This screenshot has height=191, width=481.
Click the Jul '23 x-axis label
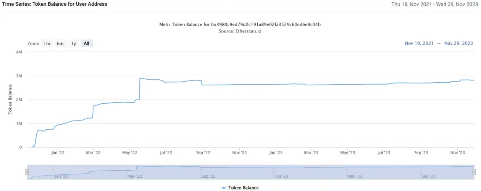(384, 152)
